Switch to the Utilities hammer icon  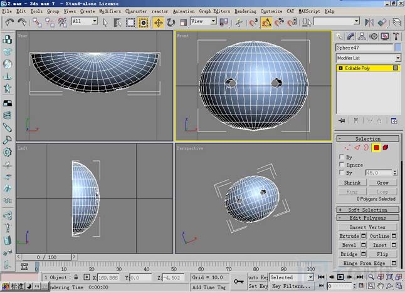click(396, 36)
